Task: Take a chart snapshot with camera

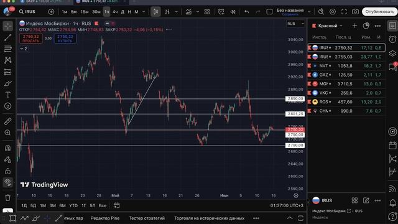Action: (x=355, y=12)
